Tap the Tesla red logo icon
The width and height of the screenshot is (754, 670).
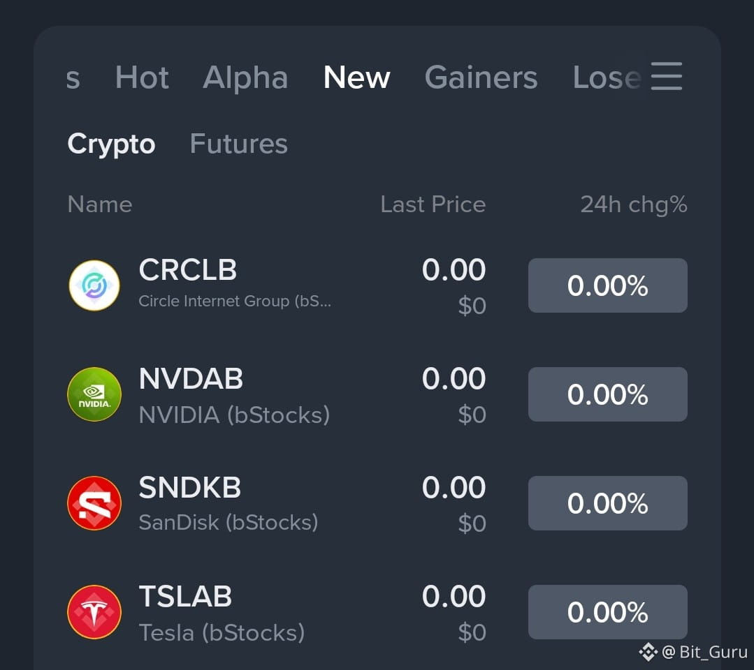94,612
